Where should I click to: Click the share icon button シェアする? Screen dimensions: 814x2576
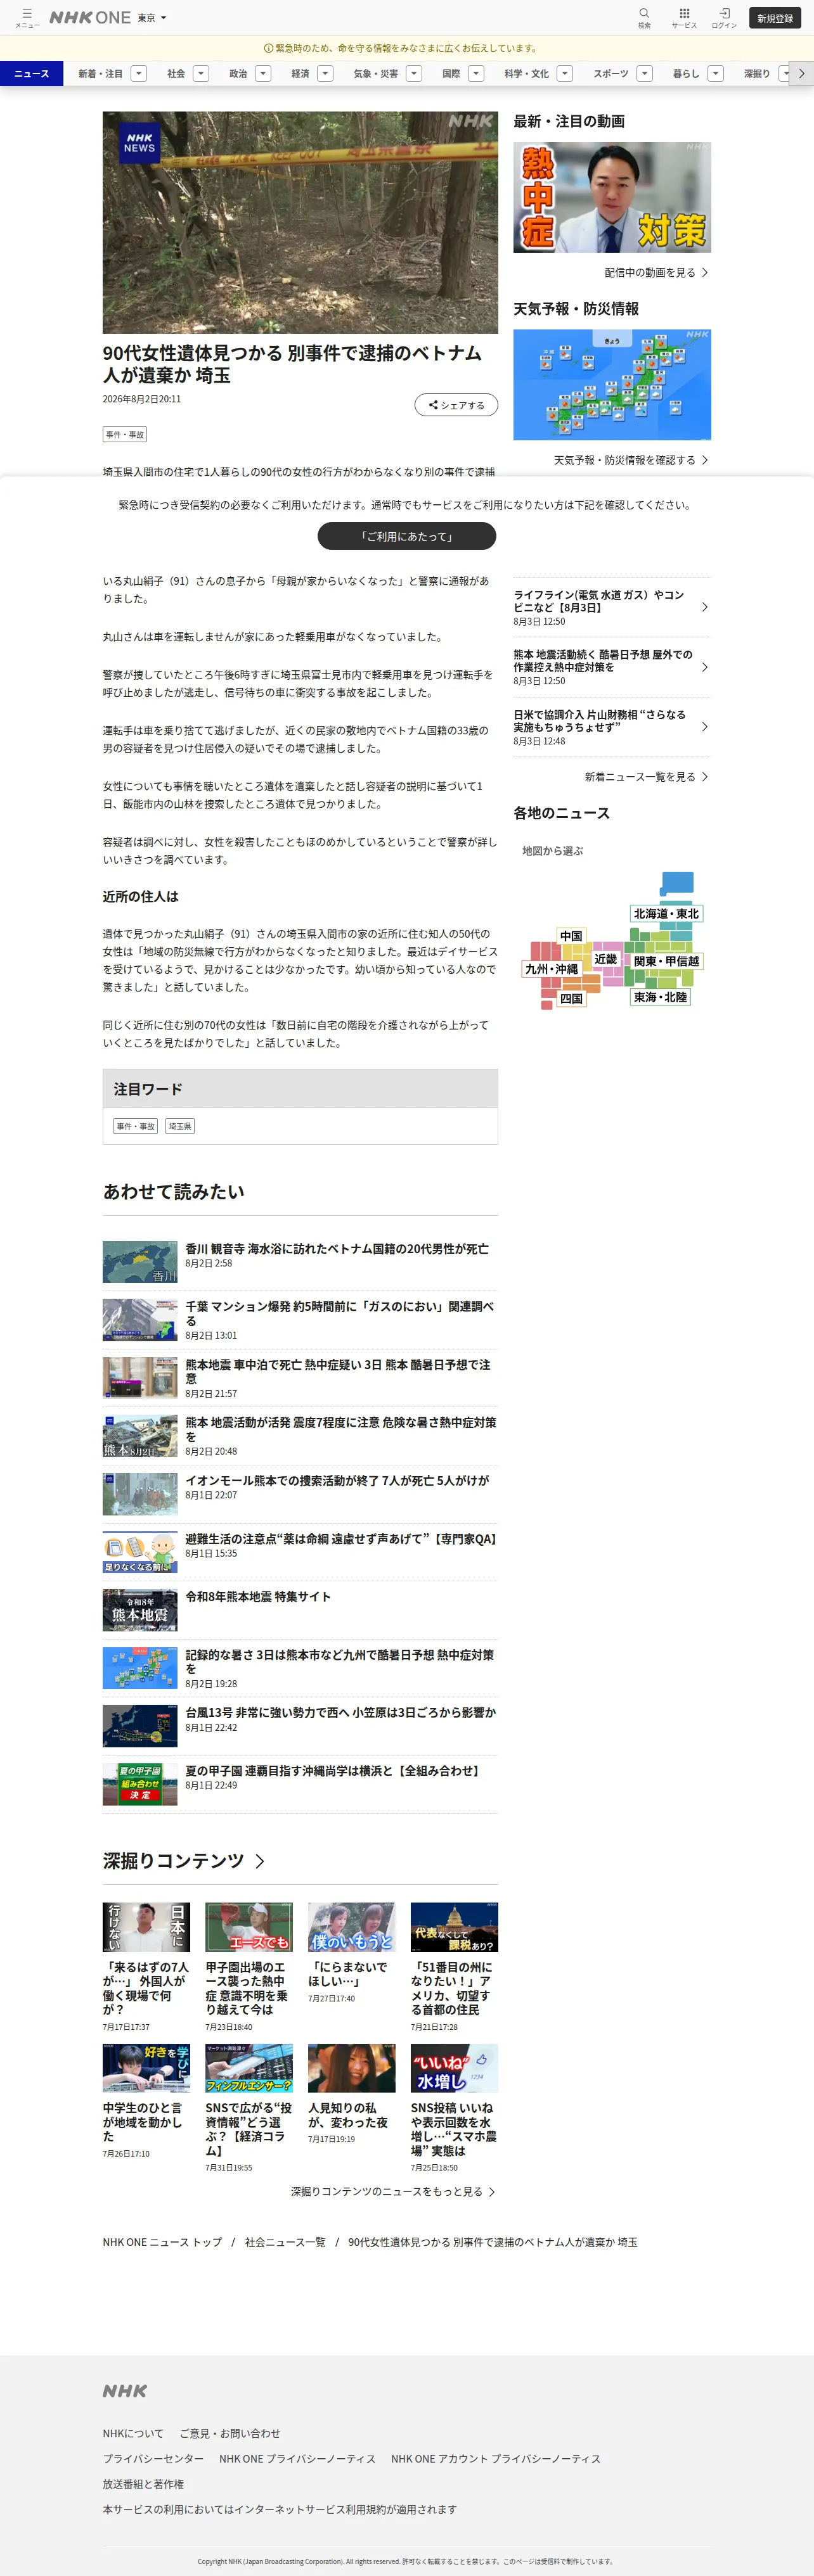tap(456, 405)
